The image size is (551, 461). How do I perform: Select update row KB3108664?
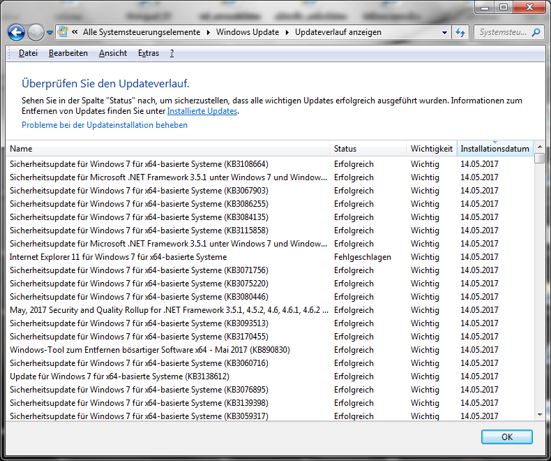tap(270, 164)
